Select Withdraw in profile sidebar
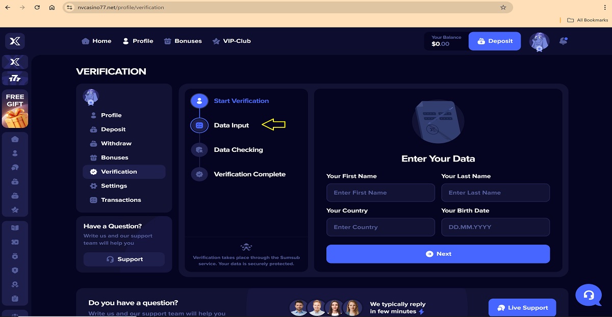Image resolution: width=612 pixels, height=317 pixels. pyautogui.click(x=116, y=143)
